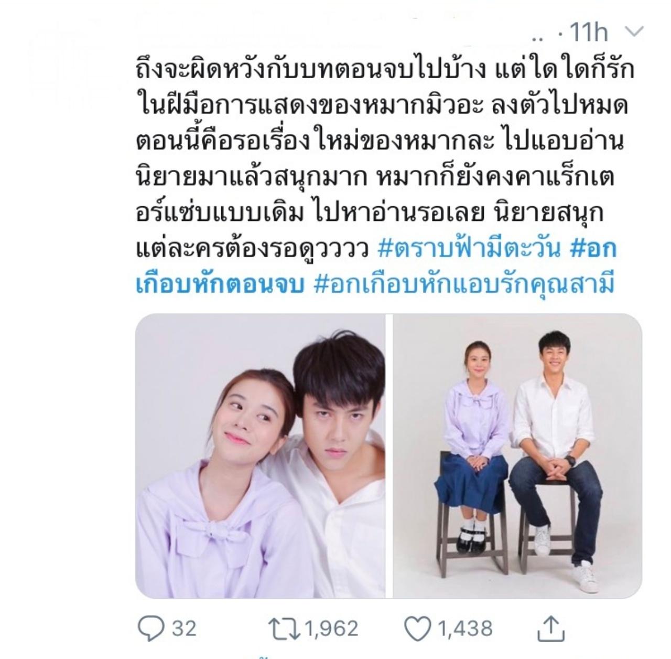Image resolution: width=671 pixels, height=659 pixels.
Task: Click the reply count 32
Action: [183, 628]
